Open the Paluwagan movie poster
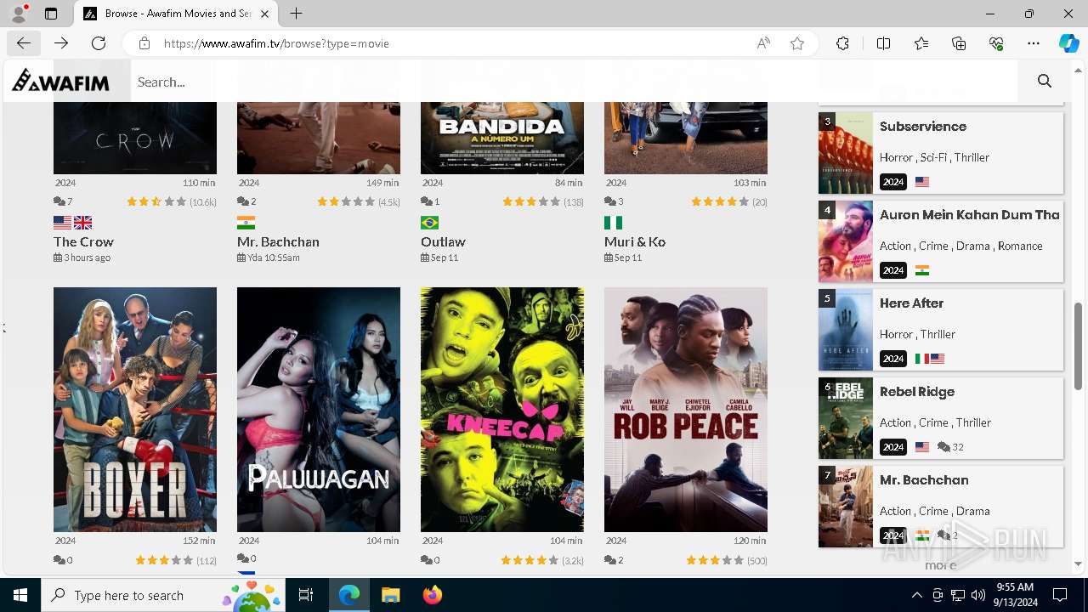Screen dimensions: 1088x612 click(x=319, y=410)
